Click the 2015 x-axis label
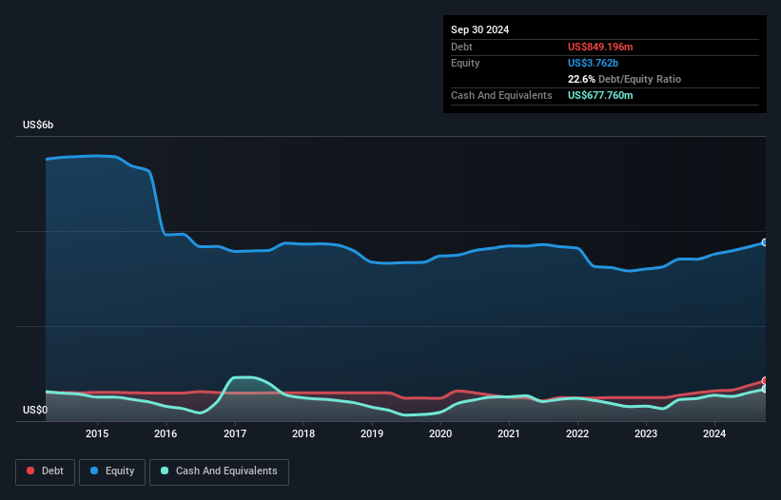The image size is (781, 500). click(97, 433)
